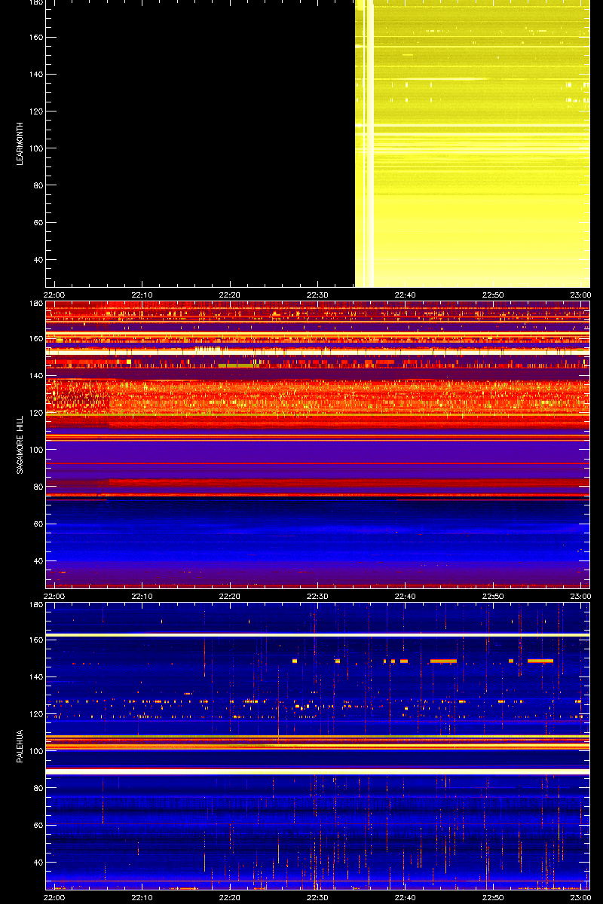603x904 pixels.
Task: Pick the 40 tick on Palehua axis
Action: click(38, 863)
